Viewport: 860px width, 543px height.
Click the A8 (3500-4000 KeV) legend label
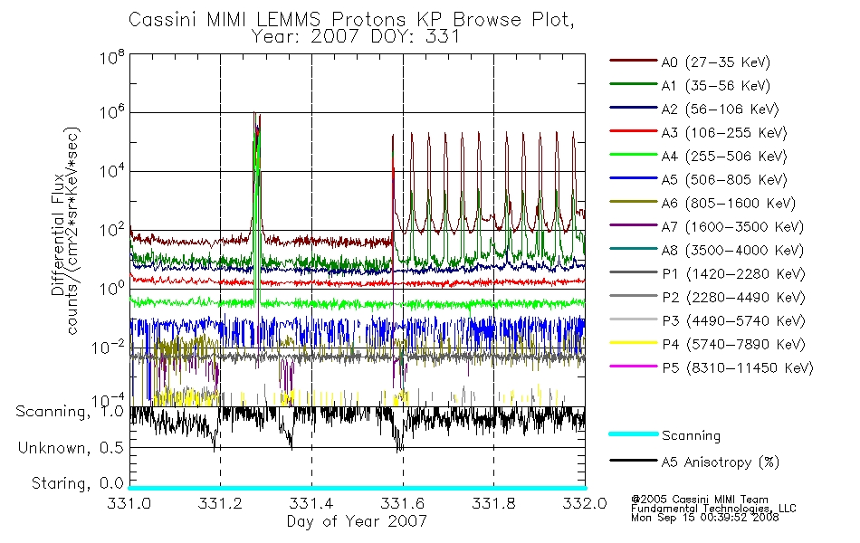point(732,252)
